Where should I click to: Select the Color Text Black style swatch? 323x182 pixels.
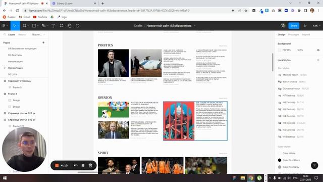click(x=280, y=160)
